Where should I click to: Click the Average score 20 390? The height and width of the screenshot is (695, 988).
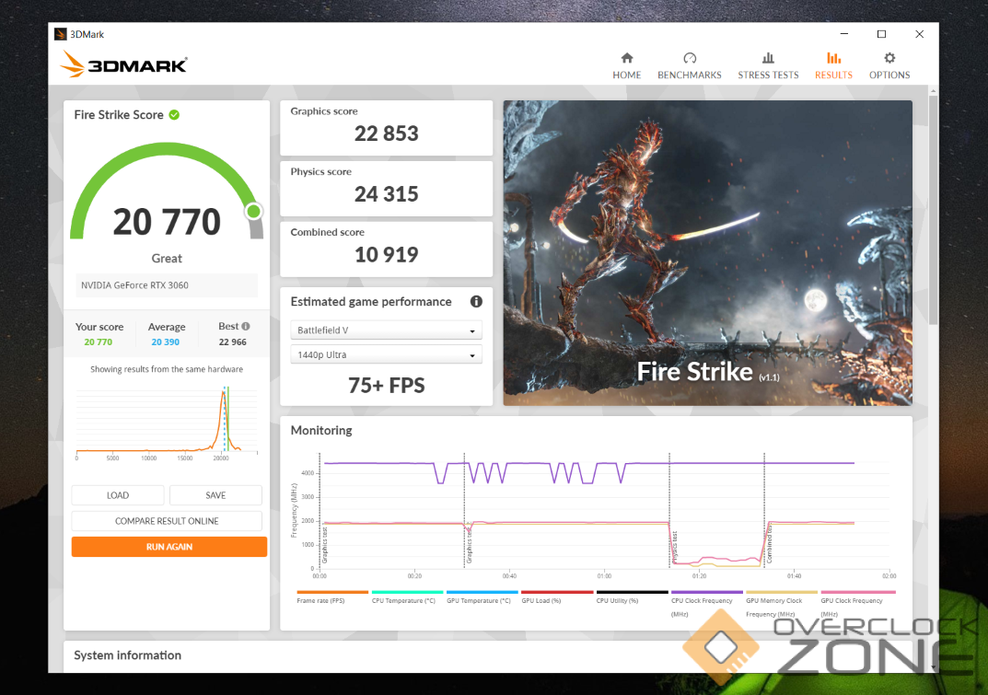[165, 342]
